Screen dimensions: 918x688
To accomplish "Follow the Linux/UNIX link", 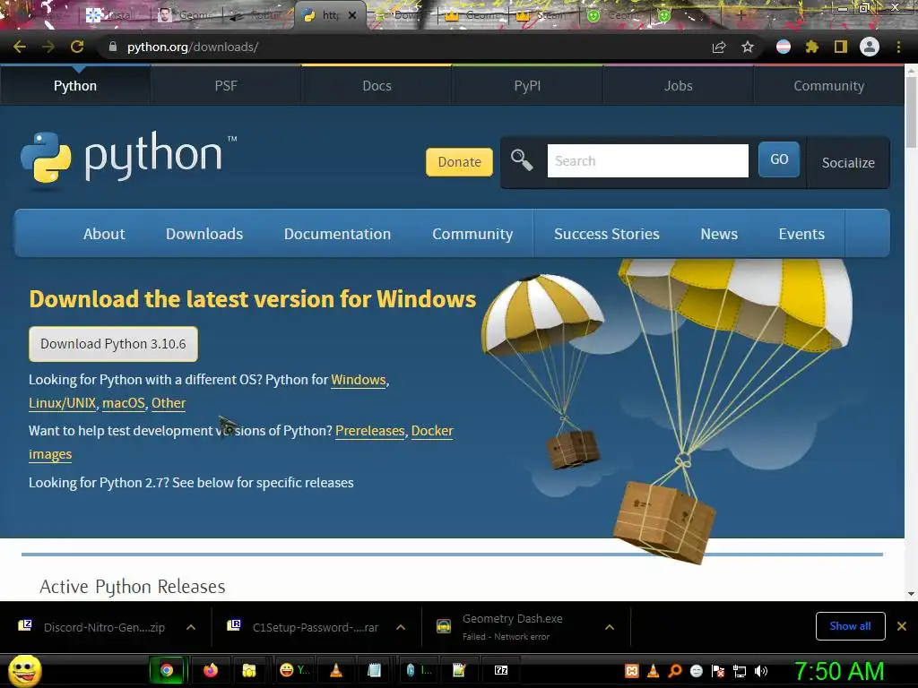I will (62, 403).
